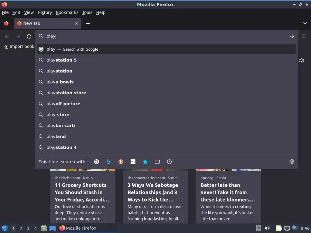311x233 pixels.
Task: Select 'playa bowls' suggestion
Action: coord(166,82)
